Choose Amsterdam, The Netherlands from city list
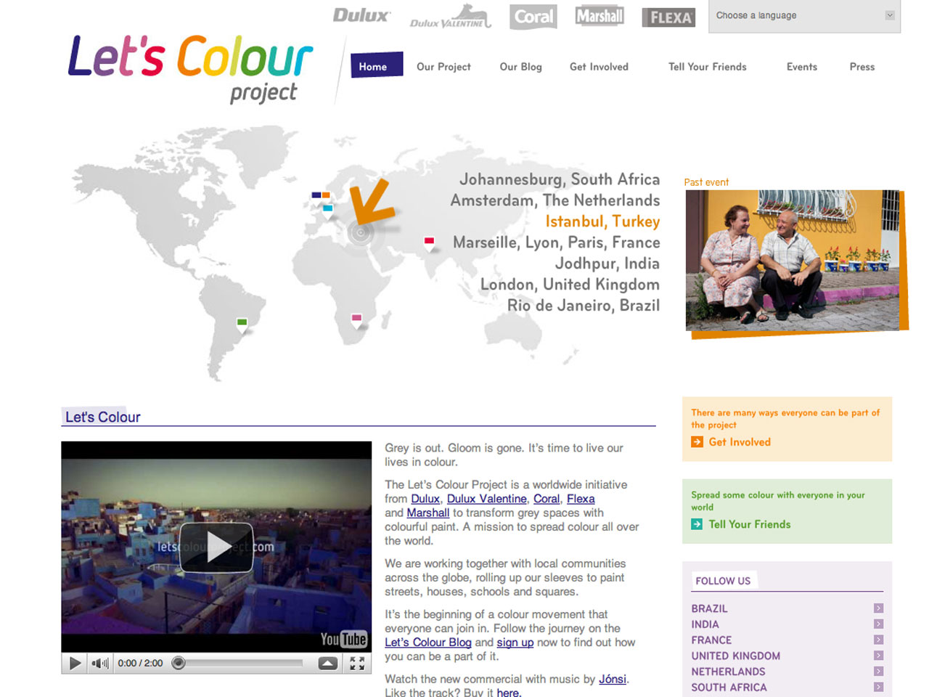Image resolution: width=929 pixels, height=697 pixels. (x=555, y=200)
